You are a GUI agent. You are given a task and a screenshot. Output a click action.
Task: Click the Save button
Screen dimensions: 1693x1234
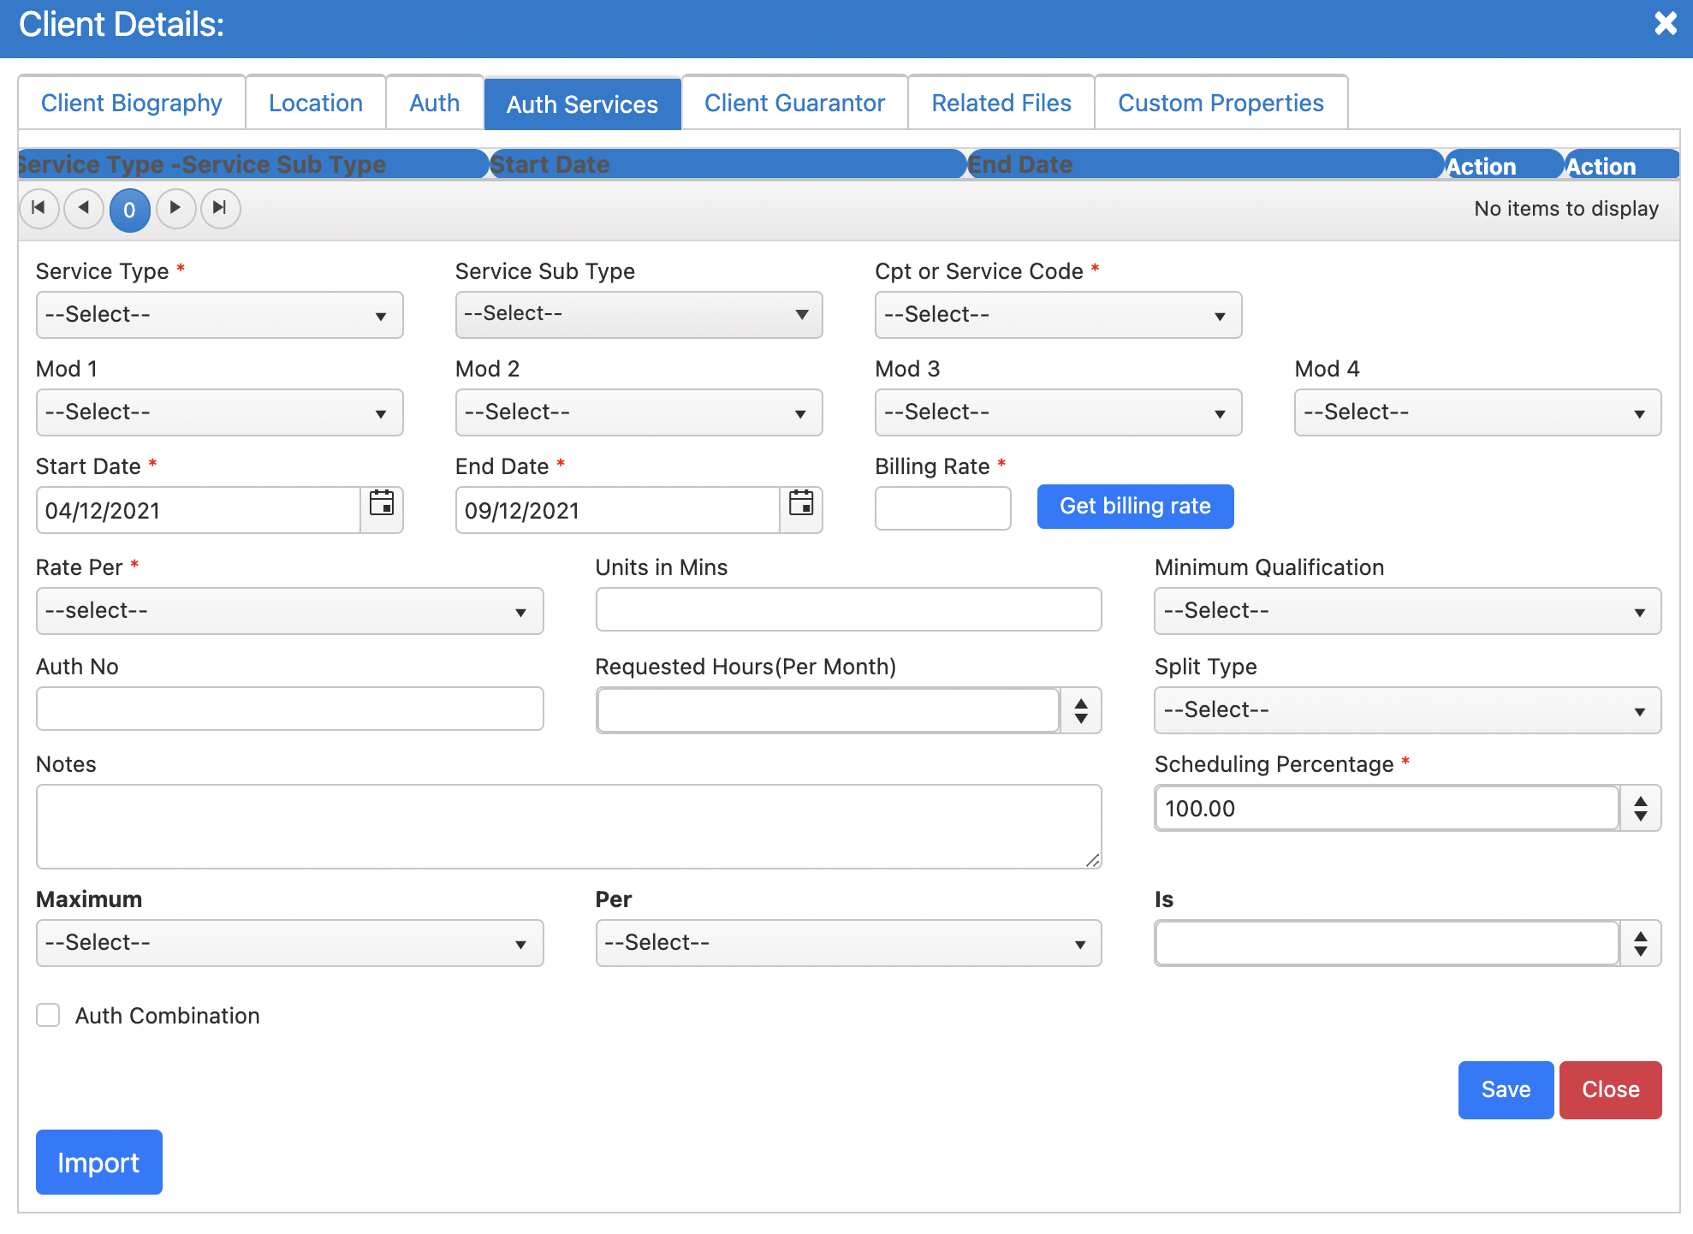(x=1506, y=1089)
